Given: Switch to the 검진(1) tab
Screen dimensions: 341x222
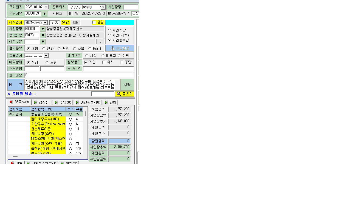Looking at the screenshot, I should tap(42, 103).
